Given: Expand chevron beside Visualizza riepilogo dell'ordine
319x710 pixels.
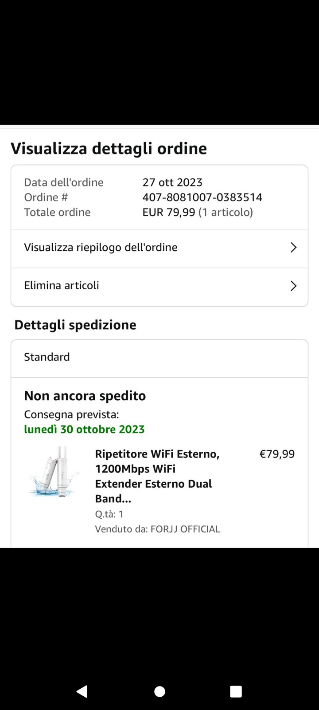Looking at the screenshot, I should click(x=293, y=248).
